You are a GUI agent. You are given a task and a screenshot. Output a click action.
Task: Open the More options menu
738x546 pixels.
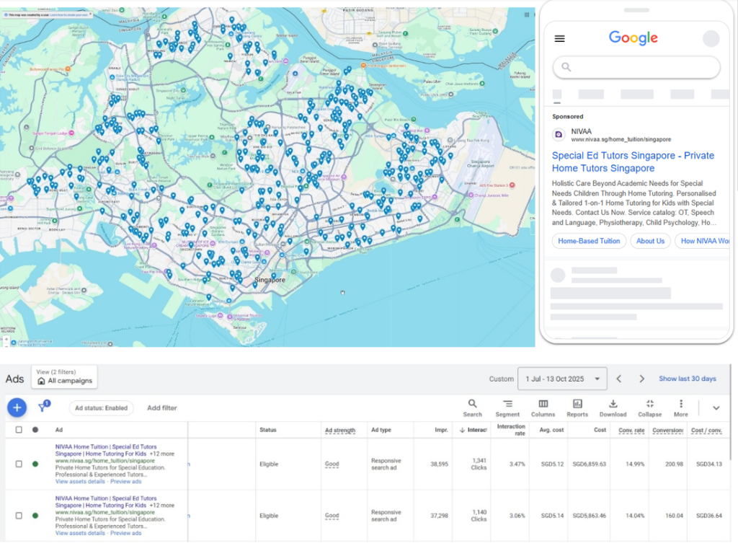pyautogui.click(x=680, y=408)
